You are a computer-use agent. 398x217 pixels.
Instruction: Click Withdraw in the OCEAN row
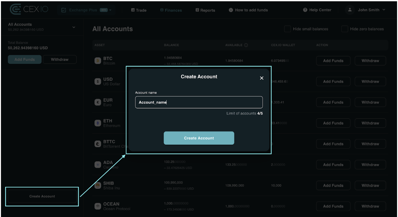tap(370, 206)
